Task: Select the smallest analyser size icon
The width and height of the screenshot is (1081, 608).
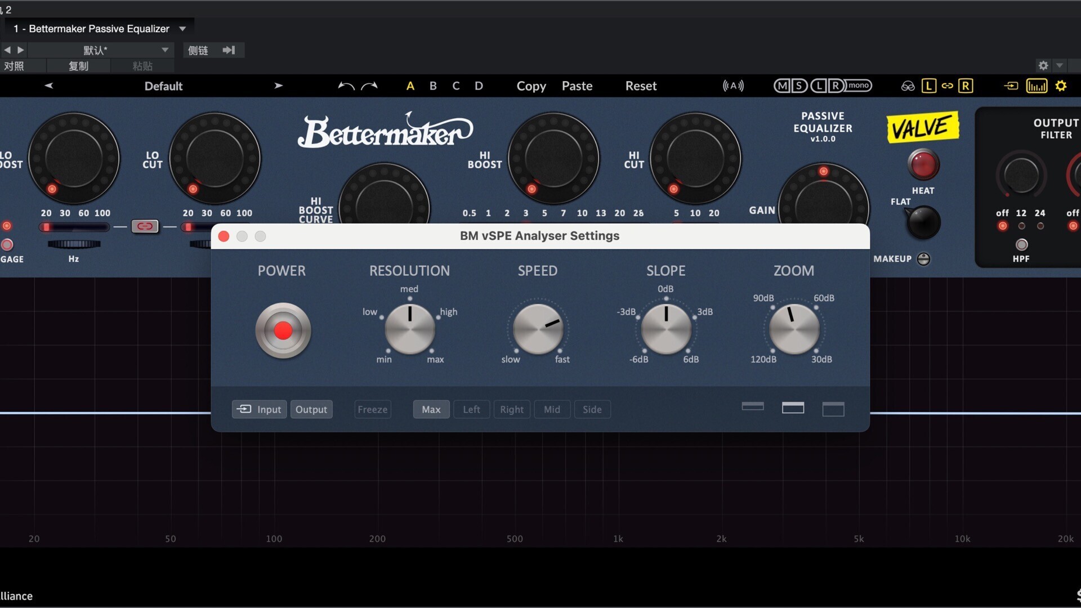Action: pyautogui.click(x=753, y=406)
